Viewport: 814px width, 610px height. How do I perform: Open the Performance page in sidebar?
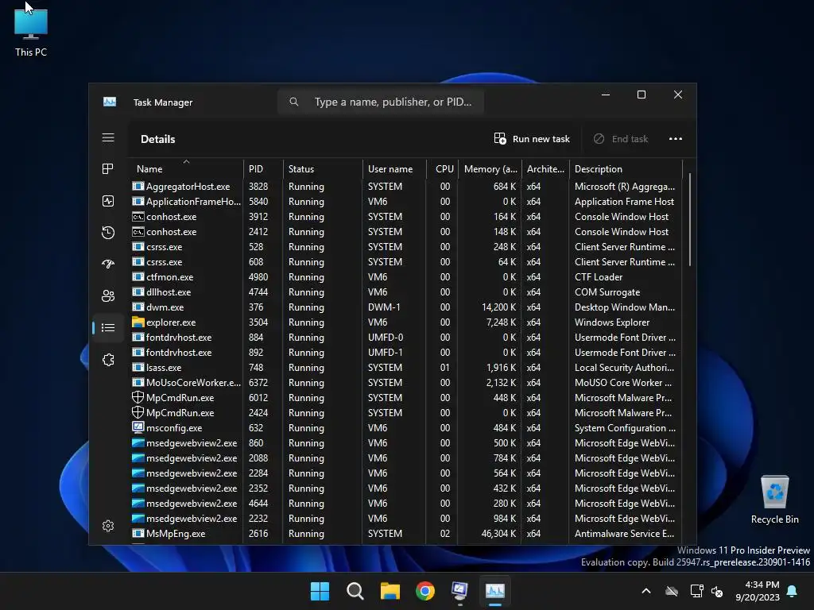click(x=108, y=201)
